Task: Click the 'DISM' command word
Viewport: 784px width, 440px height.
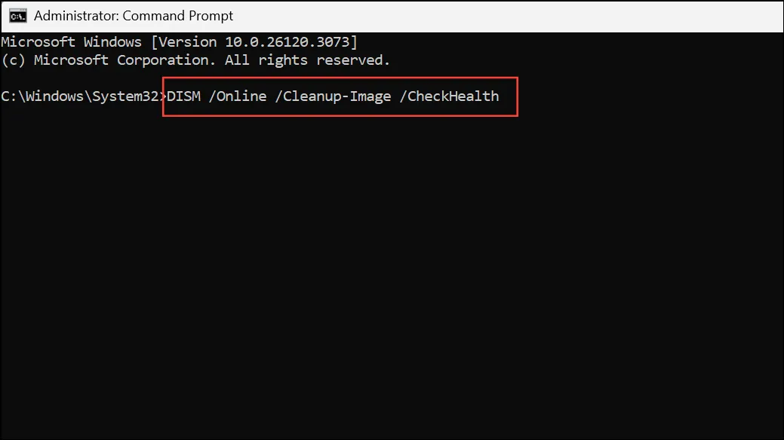Action: coord(183,96)
